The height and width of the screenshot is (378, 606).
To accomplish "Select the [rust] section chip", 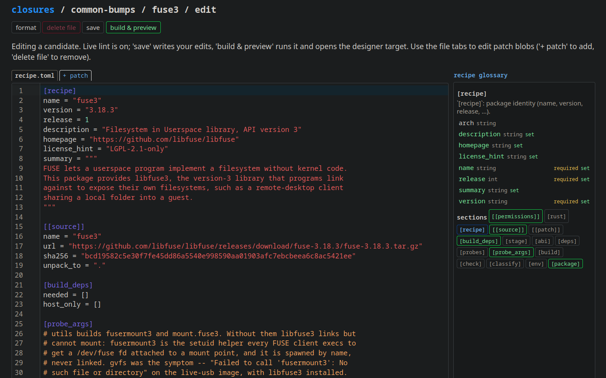I will (x=556, y=217).
